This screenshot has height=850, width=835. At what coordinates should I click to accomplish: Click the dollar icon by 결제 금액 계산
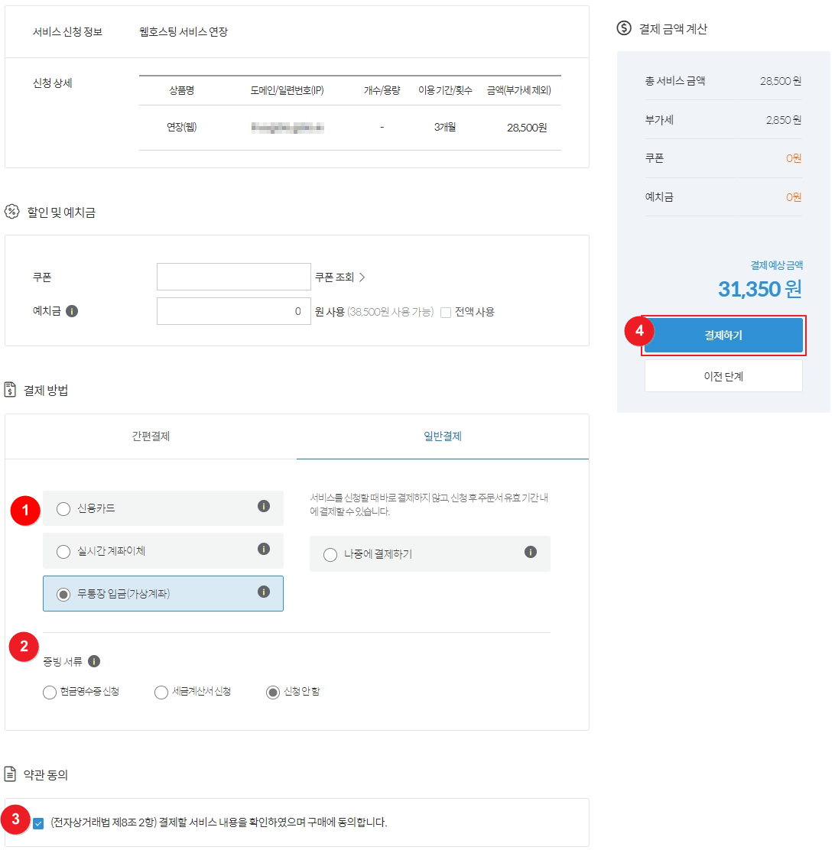pyautogui.click(x=624, y=28)
